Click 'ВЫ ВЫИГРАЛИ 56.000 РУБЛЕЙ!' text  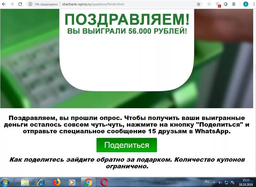click(127, 31)
